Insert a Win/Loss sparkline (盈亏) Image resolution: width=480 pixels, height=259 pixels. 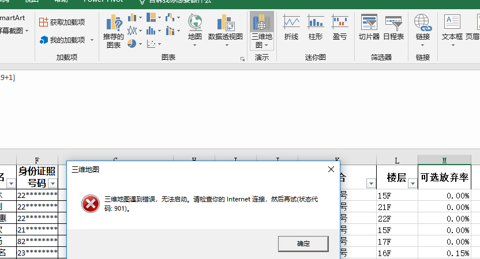click(x=340, y=28)
